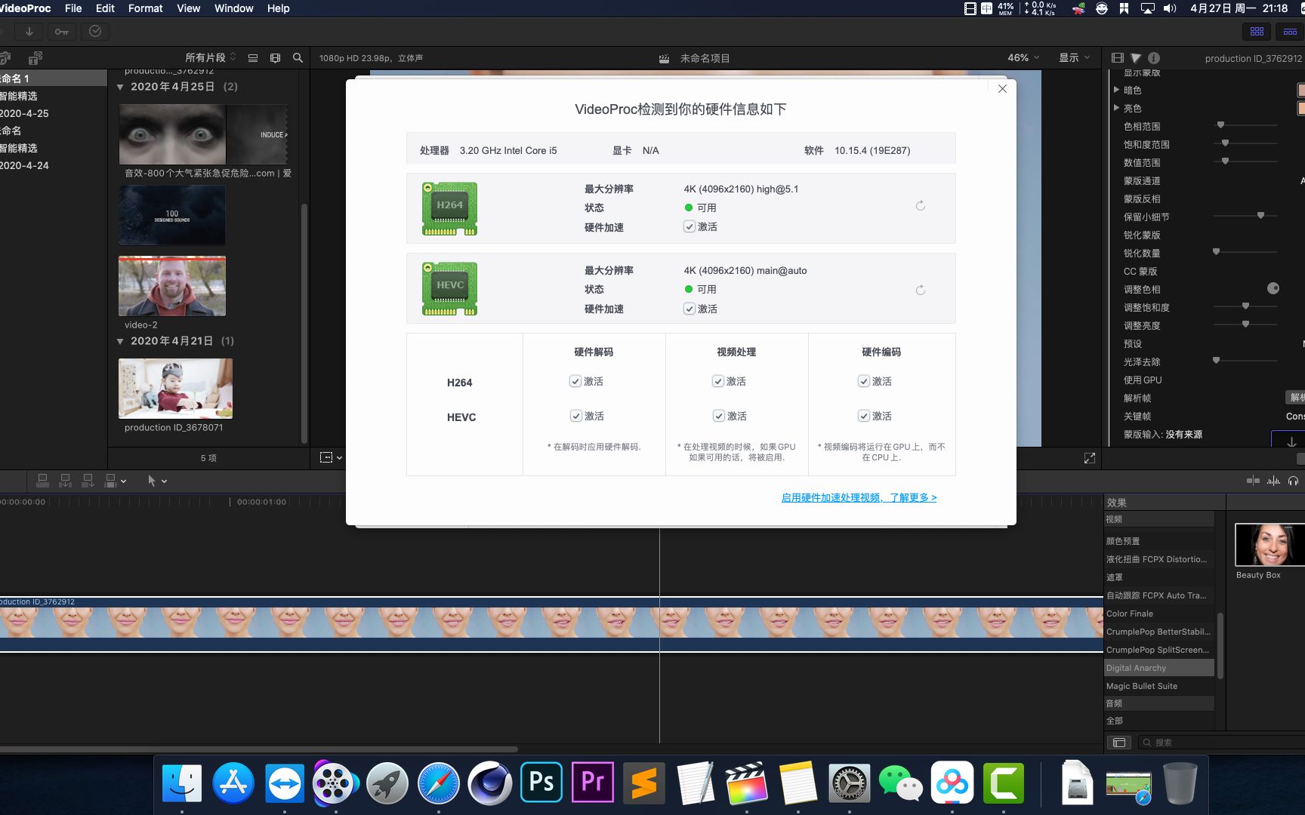Click the 启用硬件加速处理视频 了解更多 link

[x=859, y=497]
